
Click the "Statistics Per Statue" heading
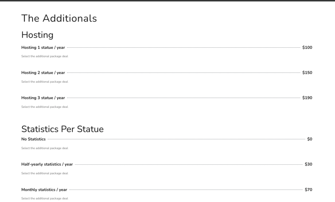pos(62,129)
